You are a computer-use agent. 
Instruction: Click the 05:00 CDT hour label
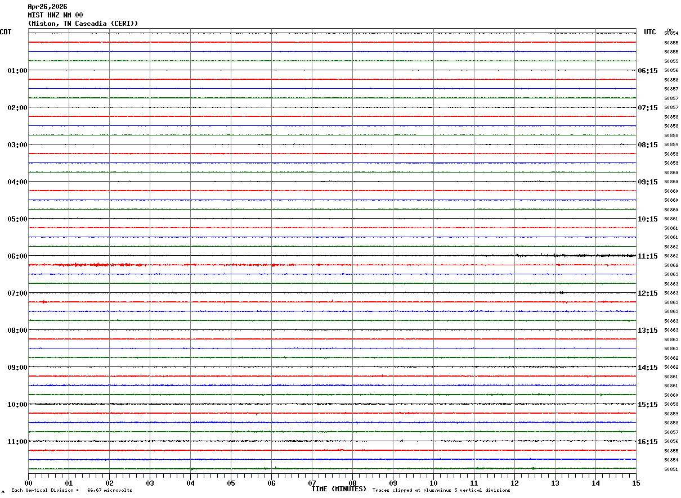[17, 219]
